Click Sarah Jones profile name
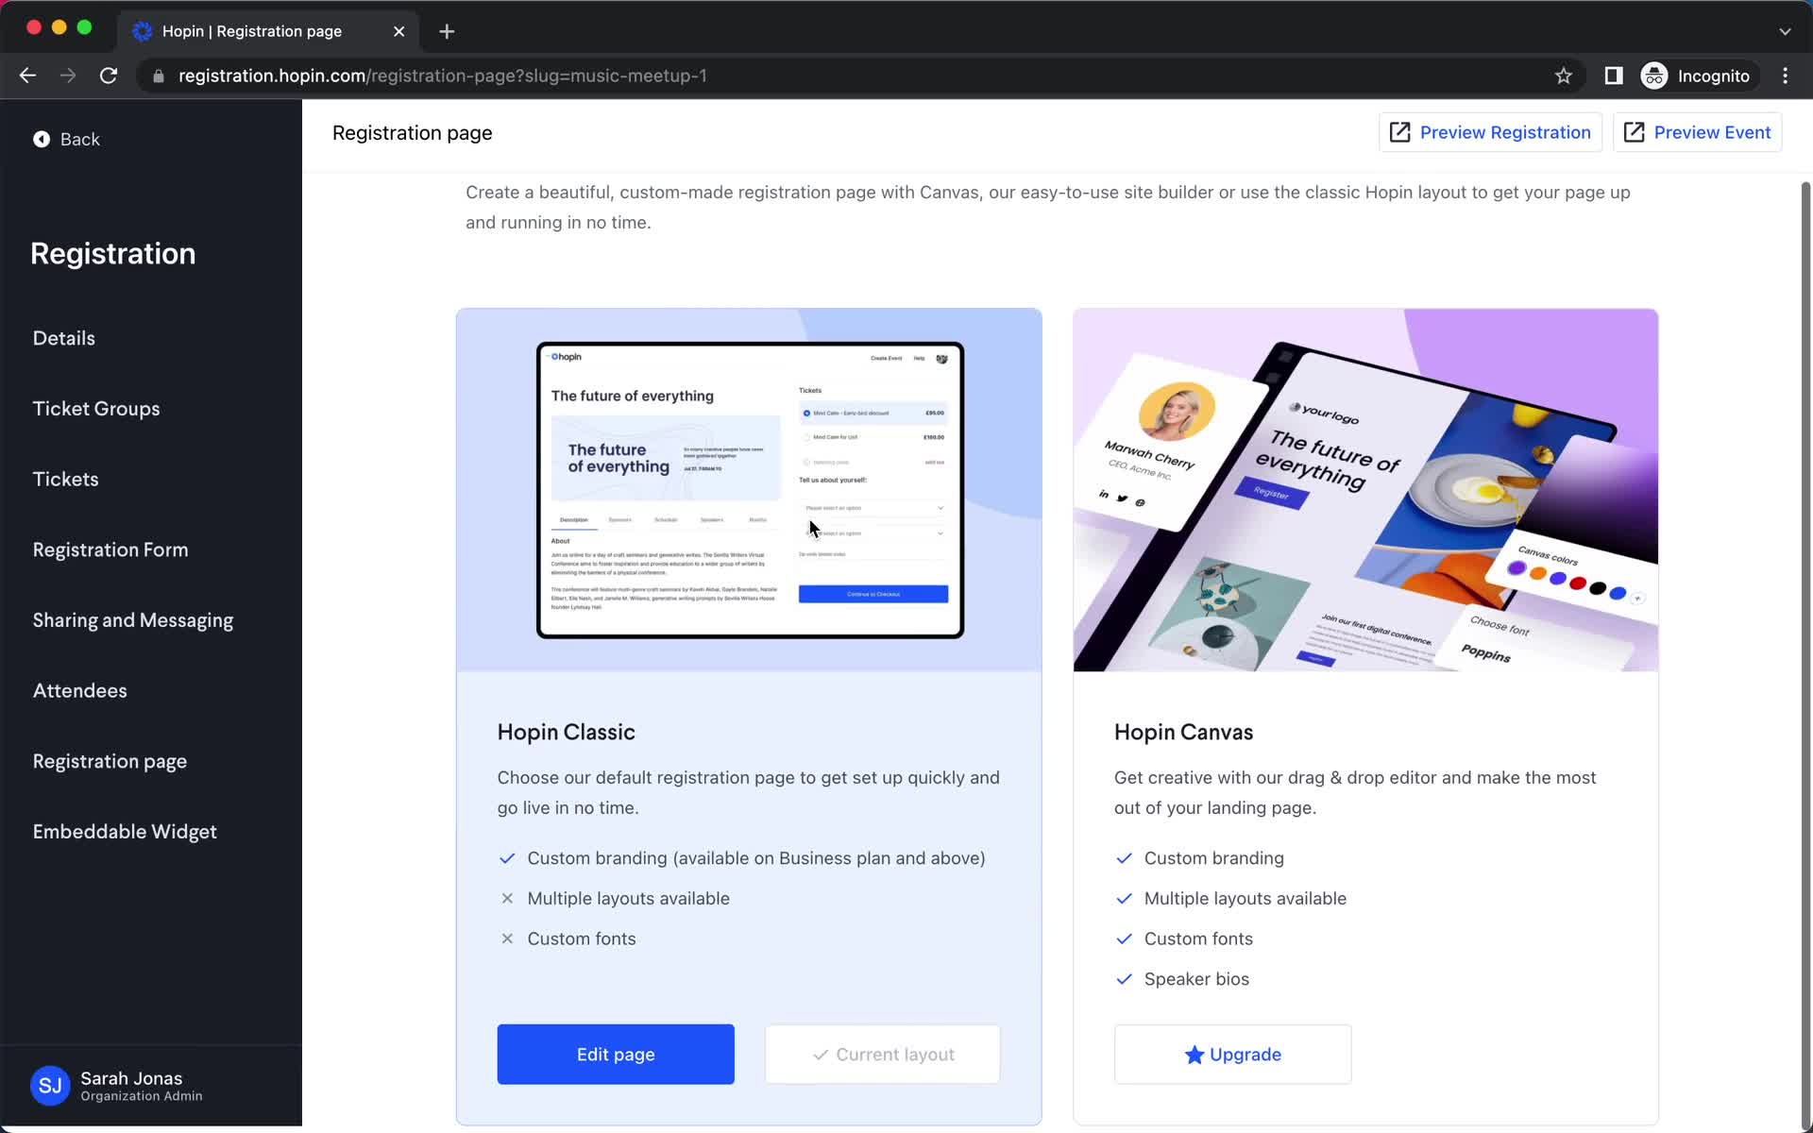Viewport: 1813px width, 1133px height. click(x=131, y=1078)
